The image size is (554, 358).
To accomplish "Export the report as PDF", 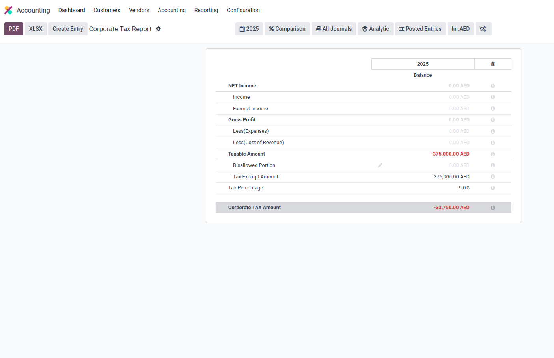I will point(14,29).
